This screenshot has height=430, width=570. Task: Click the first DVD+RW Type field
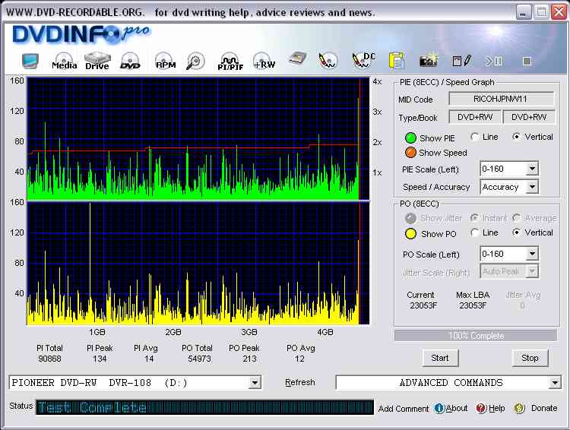point(475,117)
